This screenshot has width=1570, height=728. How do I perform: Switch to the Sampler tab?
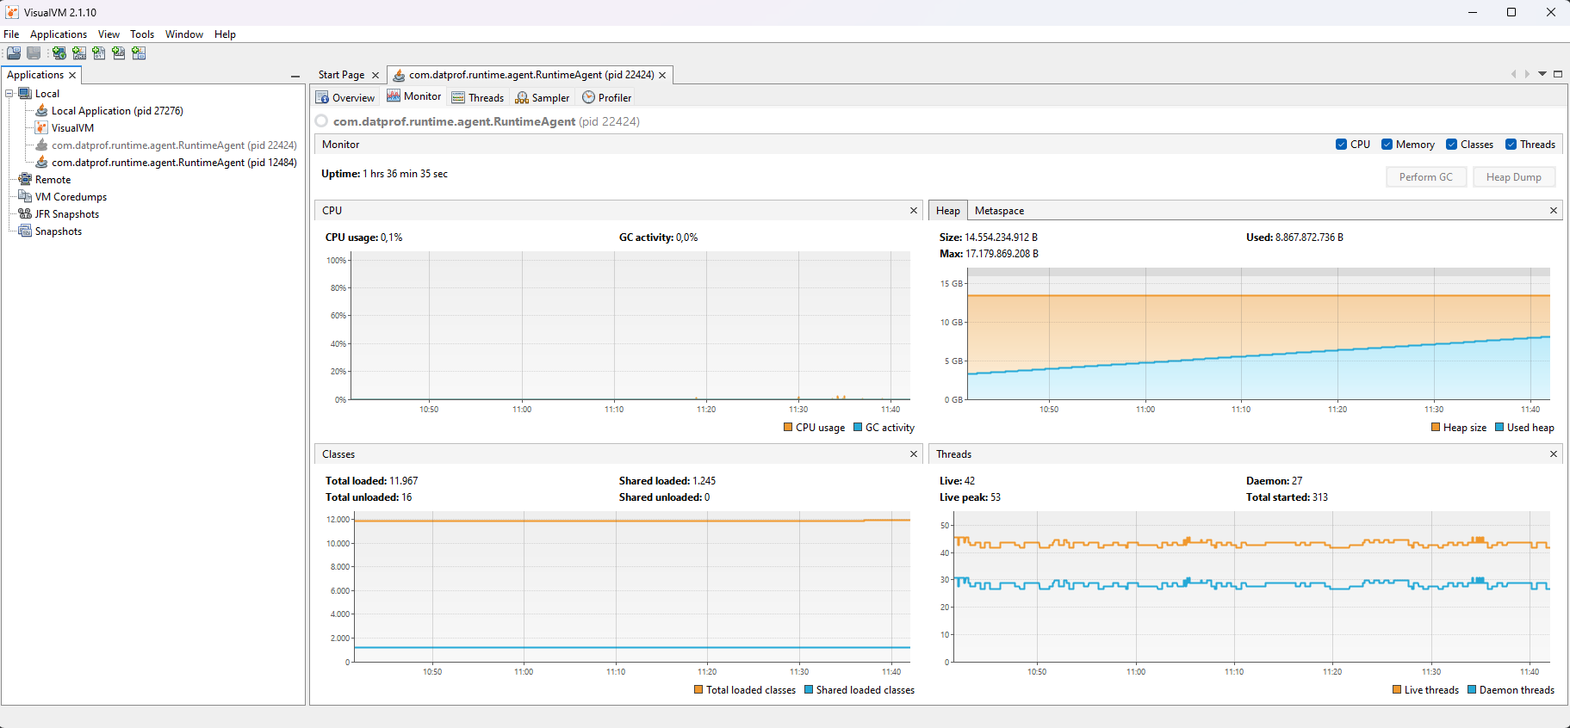click(x=543, y=98)
